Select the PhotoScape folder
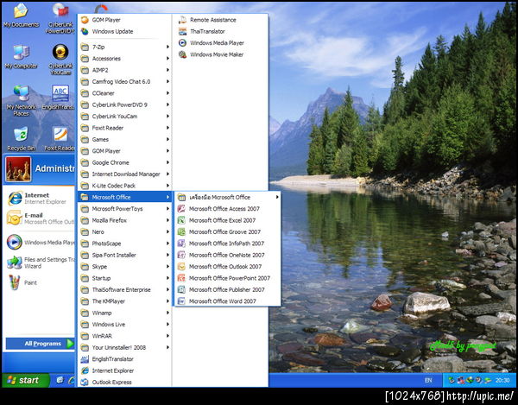The height and width of the screenshot is (405, 518). tap(125, 244)
